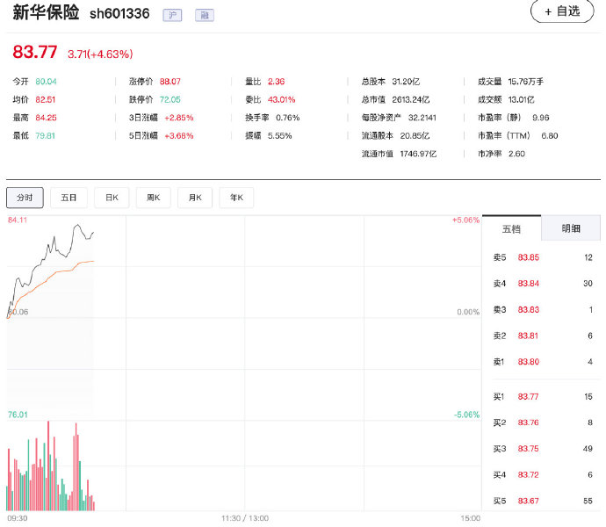Viewport: 606px width, 527px height.
Task: Click the 总股本 value 31.20亿
Action: (x=406, y=82)
